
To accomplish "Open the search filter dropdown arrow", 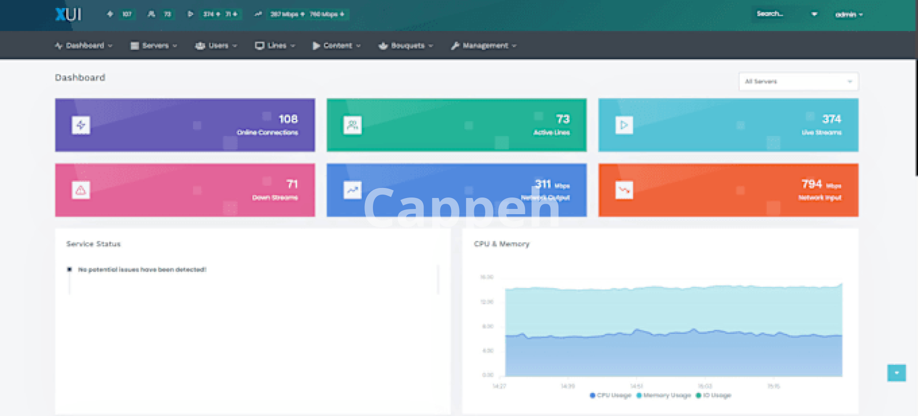I will [x=814, y=14].
